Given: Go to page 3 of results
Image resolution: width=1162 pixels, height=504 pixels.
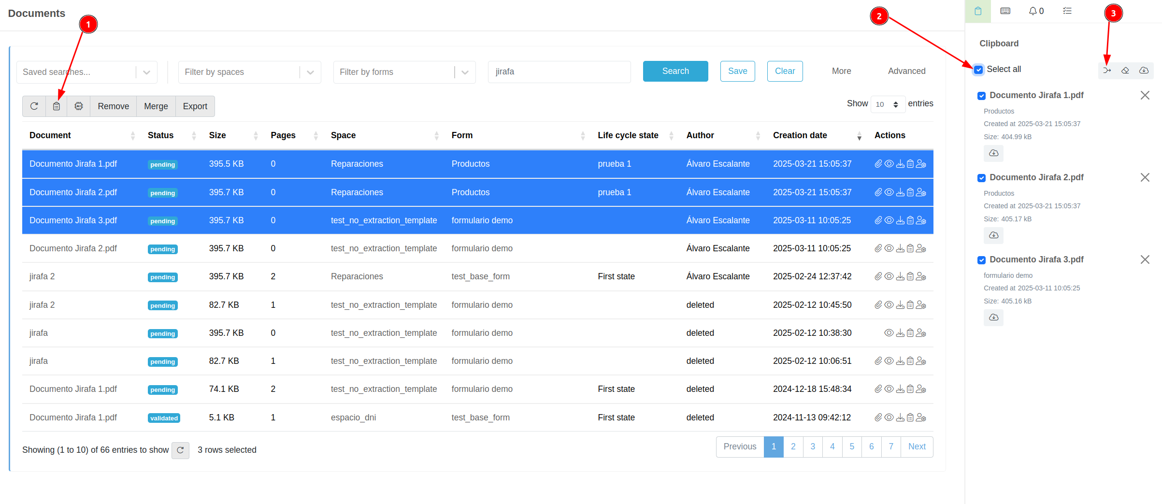Looking at the screenshot, I should [x=813, y=446].
